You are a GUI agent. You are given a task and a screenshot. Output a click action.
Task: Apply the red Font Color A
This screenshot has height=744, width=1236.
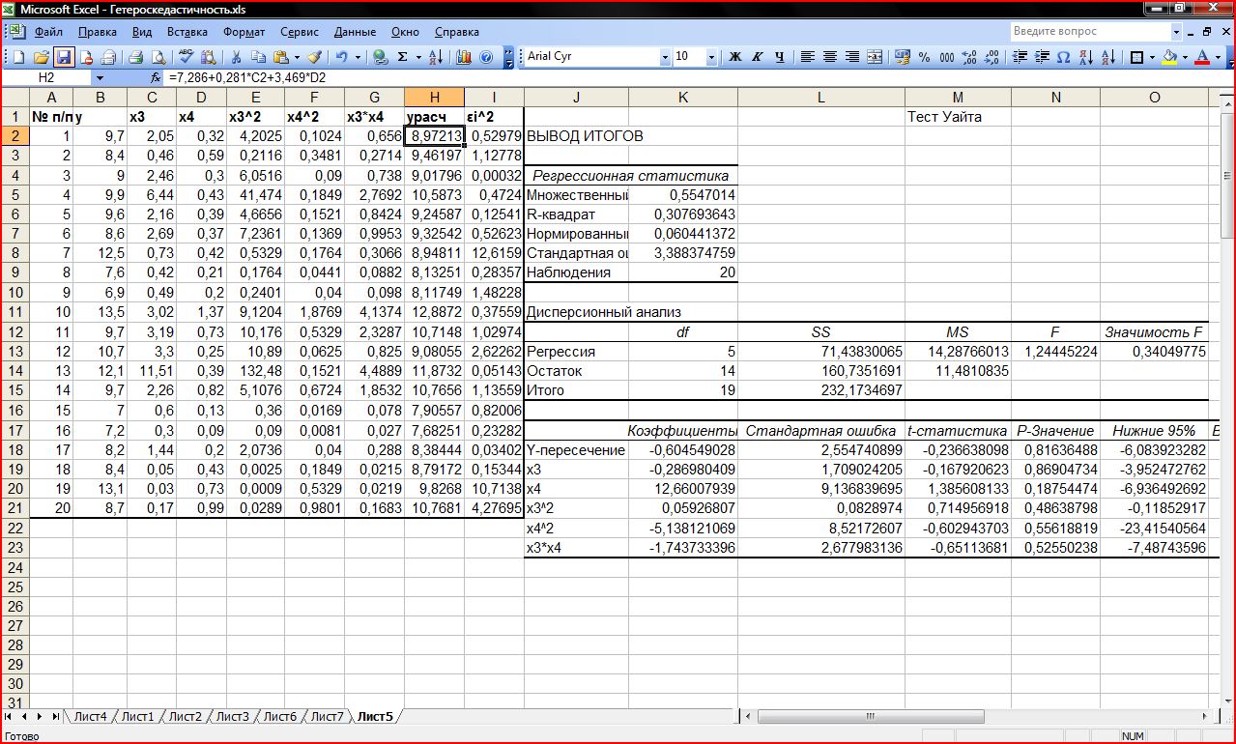(1202, 57)
